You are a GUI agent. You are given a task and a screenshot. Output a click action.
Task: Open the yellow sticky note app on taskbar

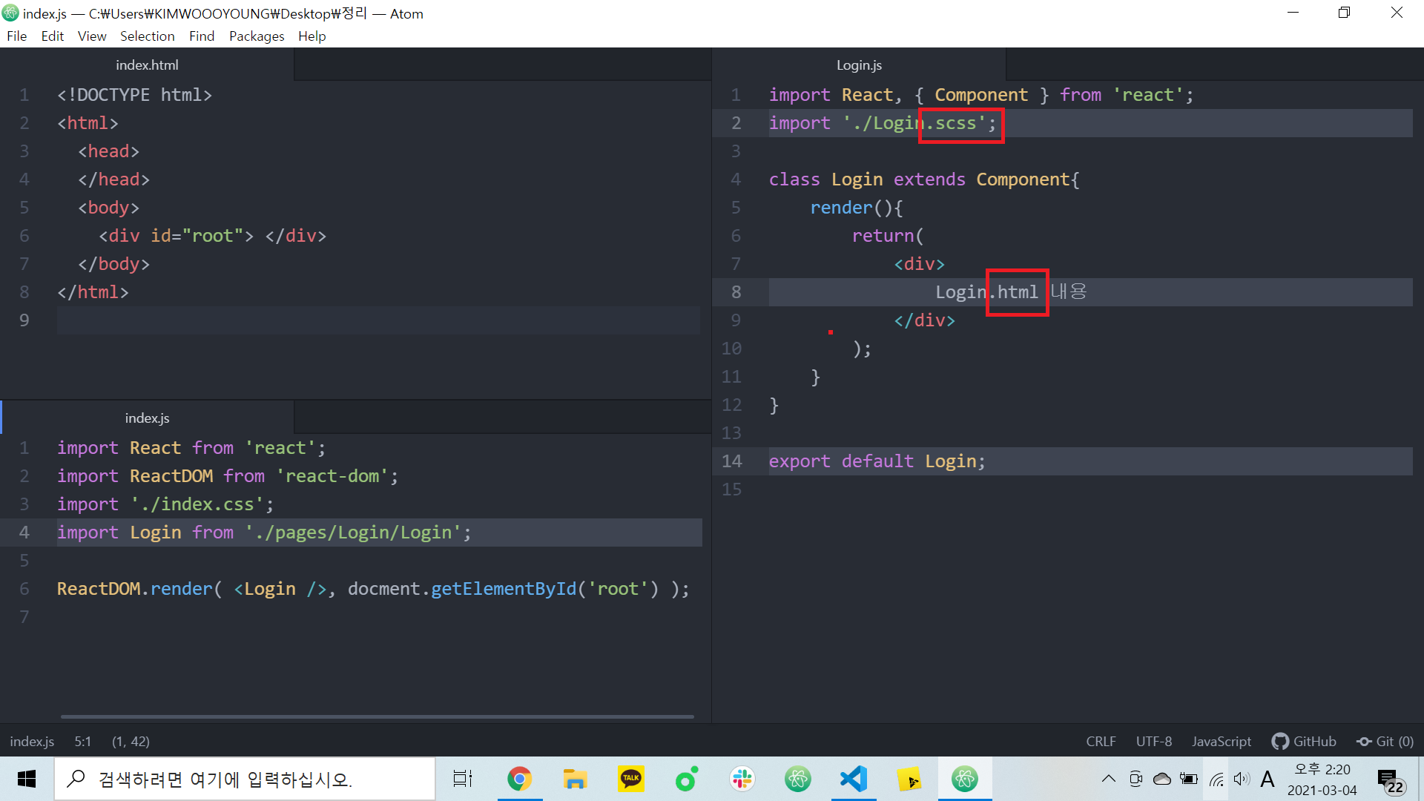point(909,779)
